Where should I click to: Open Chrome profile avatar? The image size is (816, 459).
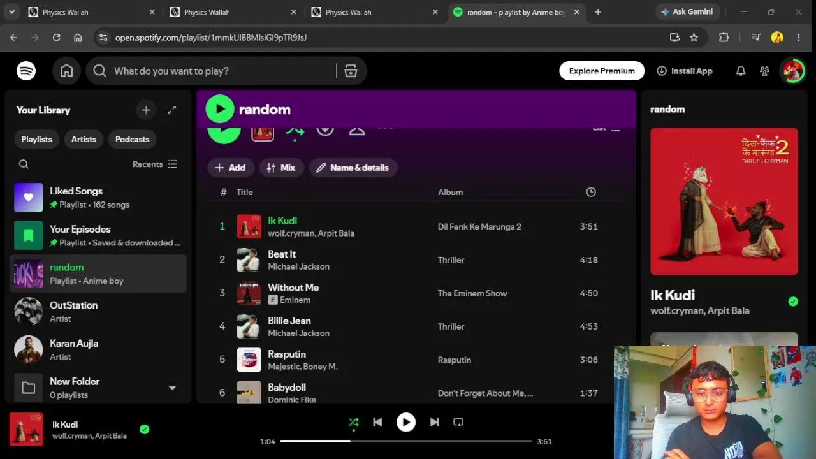[777, 38]
